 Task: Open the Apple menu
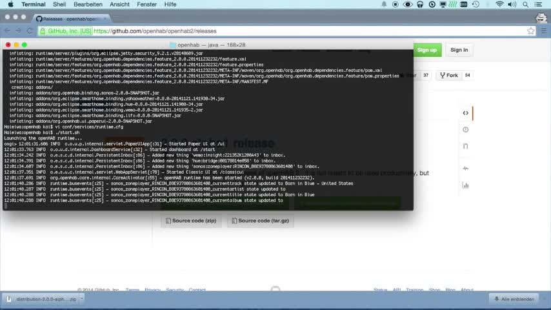tap(10, 5)
